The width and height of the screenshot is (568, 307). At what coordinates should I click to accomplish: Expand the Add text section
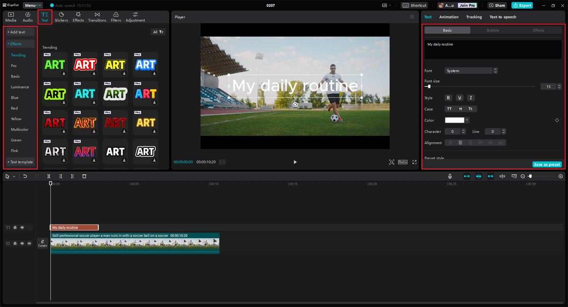(x=20, y=32)
